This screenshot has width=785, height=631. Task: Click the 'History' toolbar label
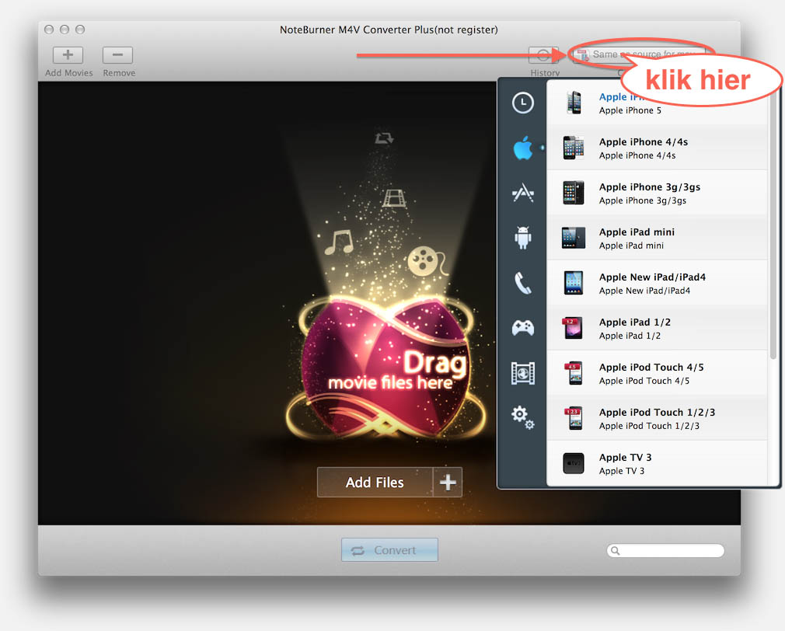pos(545,73)
